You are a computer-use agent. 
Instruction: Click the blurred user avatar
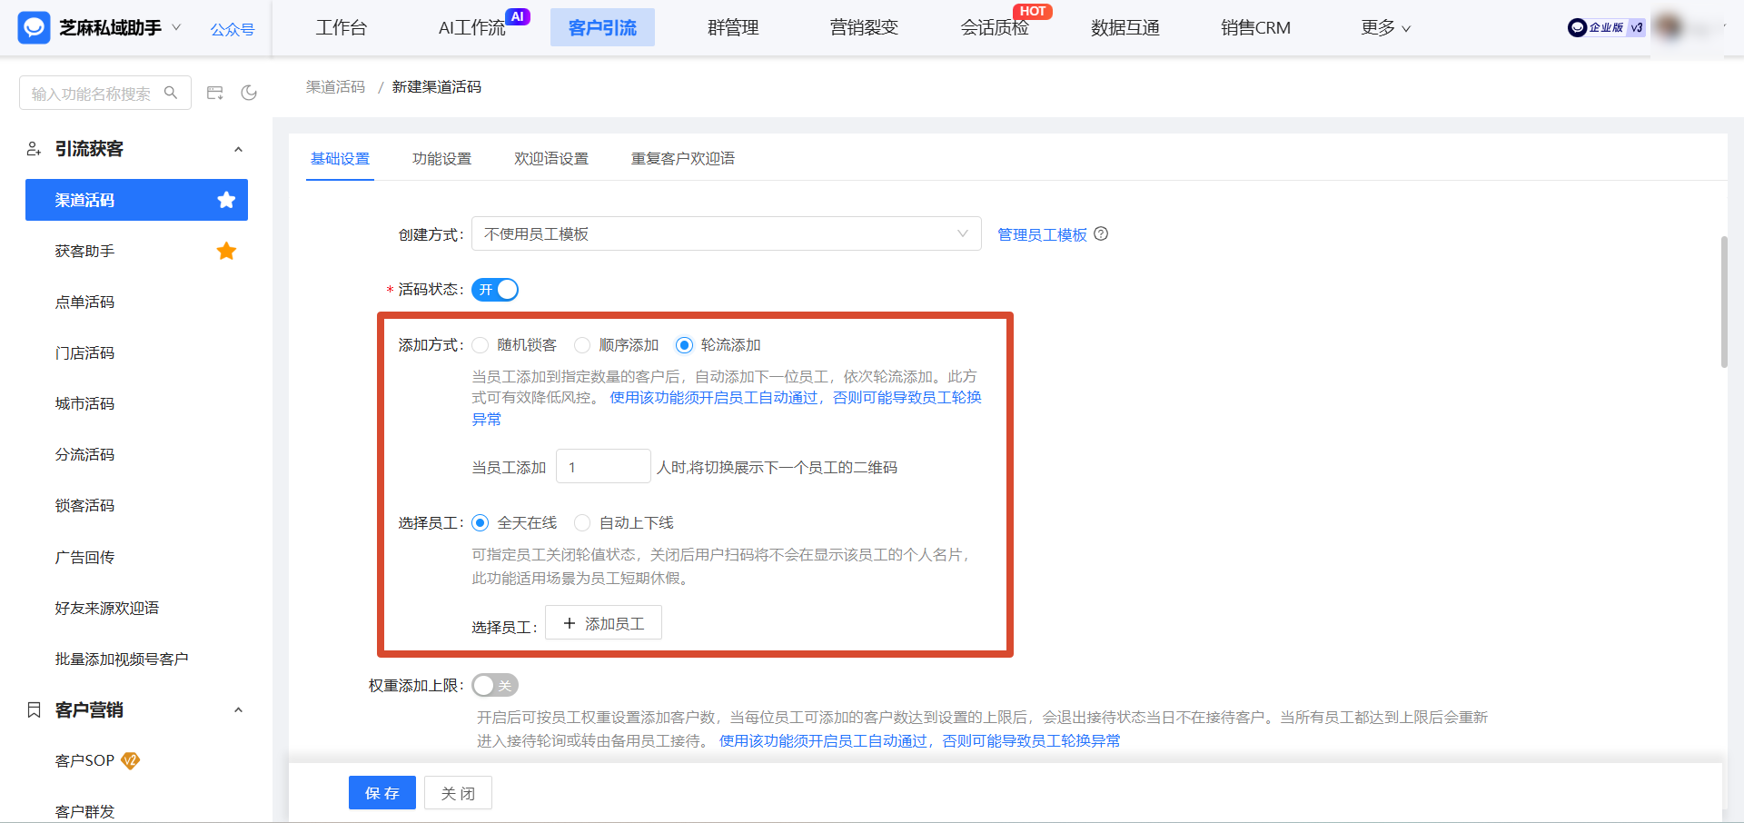pyautogui.click(x=1668, y=27)
